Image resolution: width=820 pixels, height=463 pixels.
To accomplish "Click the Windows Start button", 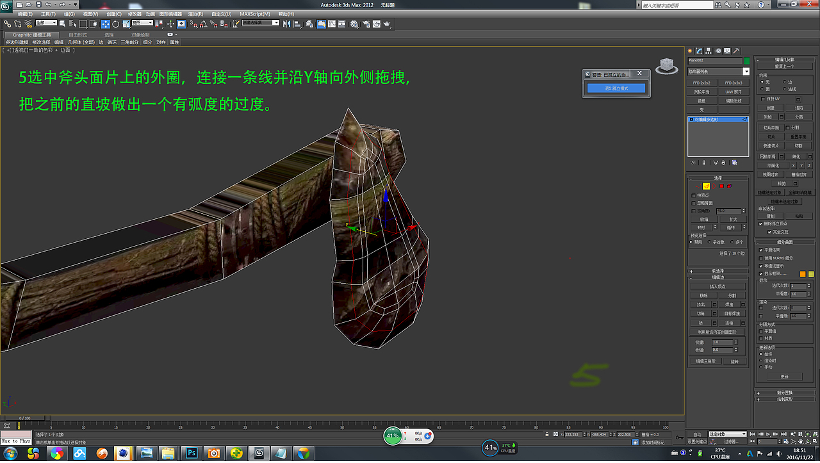I will click(x=10, y=453).
